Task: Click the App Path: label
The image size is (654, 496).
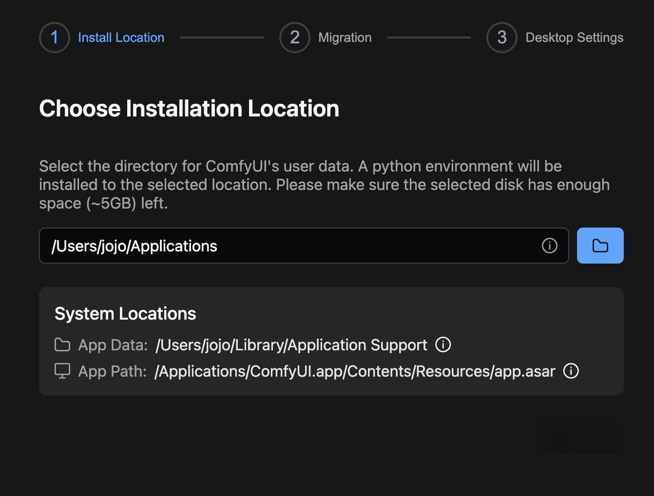Action: pos(113,371)
